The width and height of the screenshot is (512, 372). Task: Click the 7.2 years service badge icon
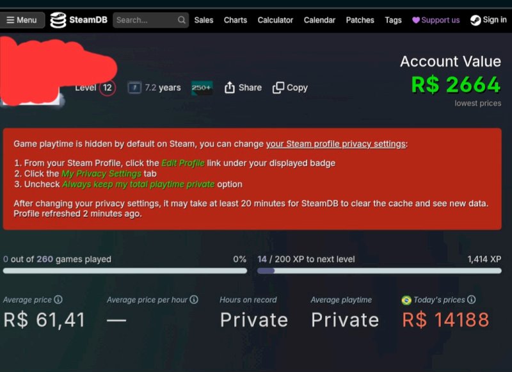point(134,88)
